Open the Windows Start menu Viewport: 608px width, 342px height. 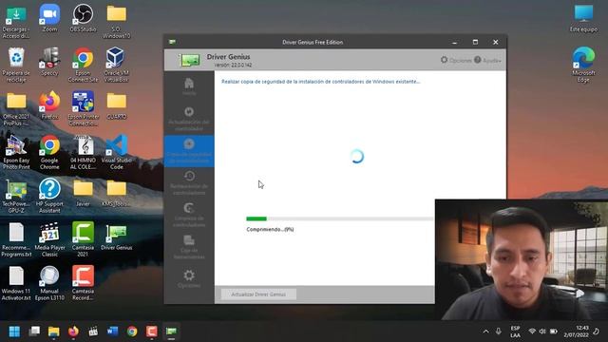point(14,332)
